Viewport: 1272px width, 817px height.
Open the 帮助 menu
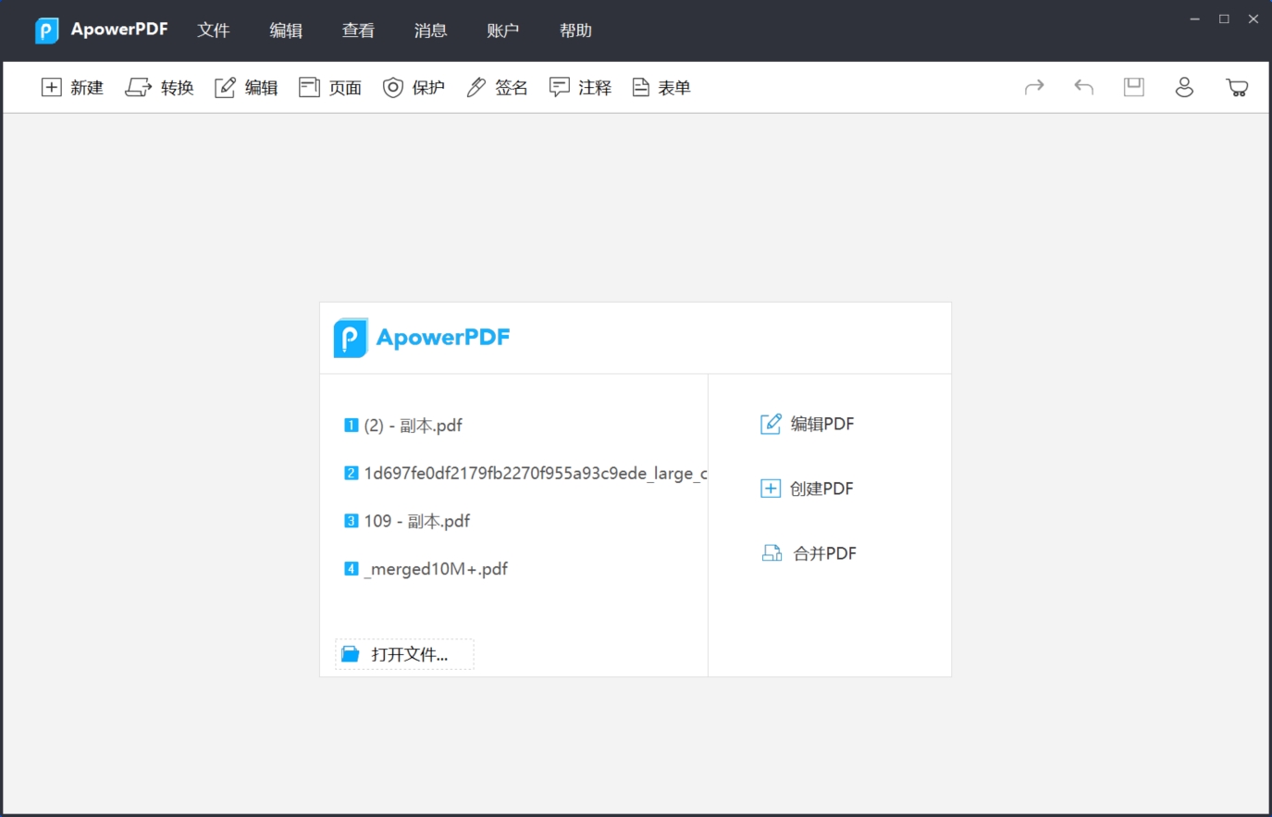(x=575, y=30)
